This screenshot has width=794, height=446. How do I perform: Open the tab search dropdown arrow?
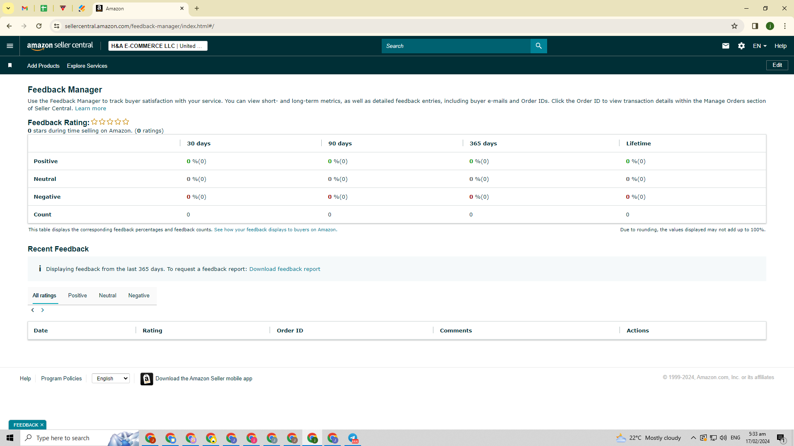pyautogui.click(x=8, y=8)
